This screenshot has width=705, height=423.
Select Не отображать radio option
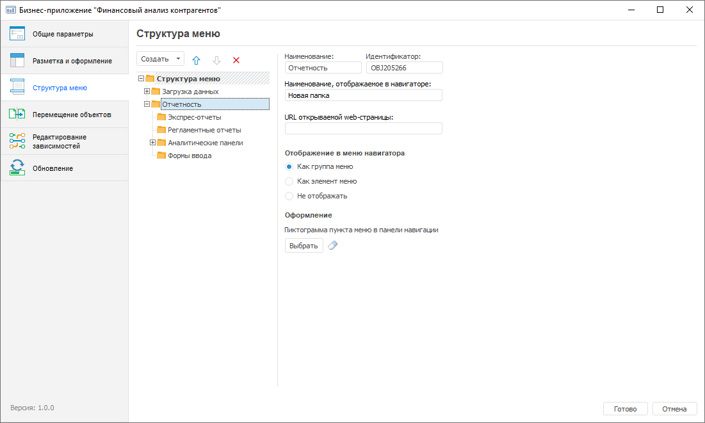289,196
